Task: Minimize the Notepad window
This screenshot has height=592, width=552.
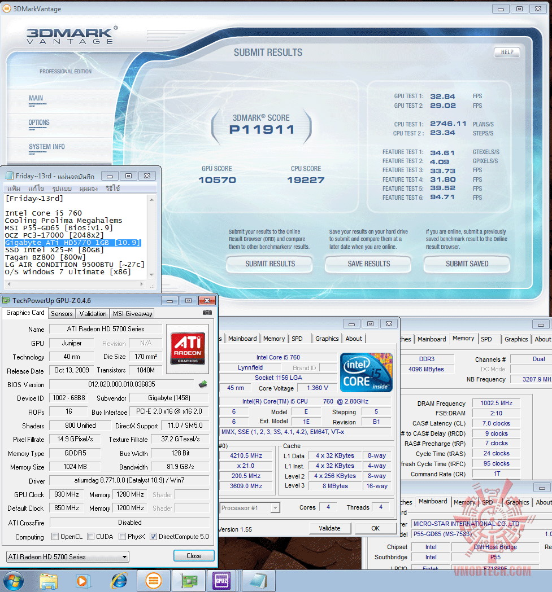Action: pyautogui.click(x=110, y=176)
